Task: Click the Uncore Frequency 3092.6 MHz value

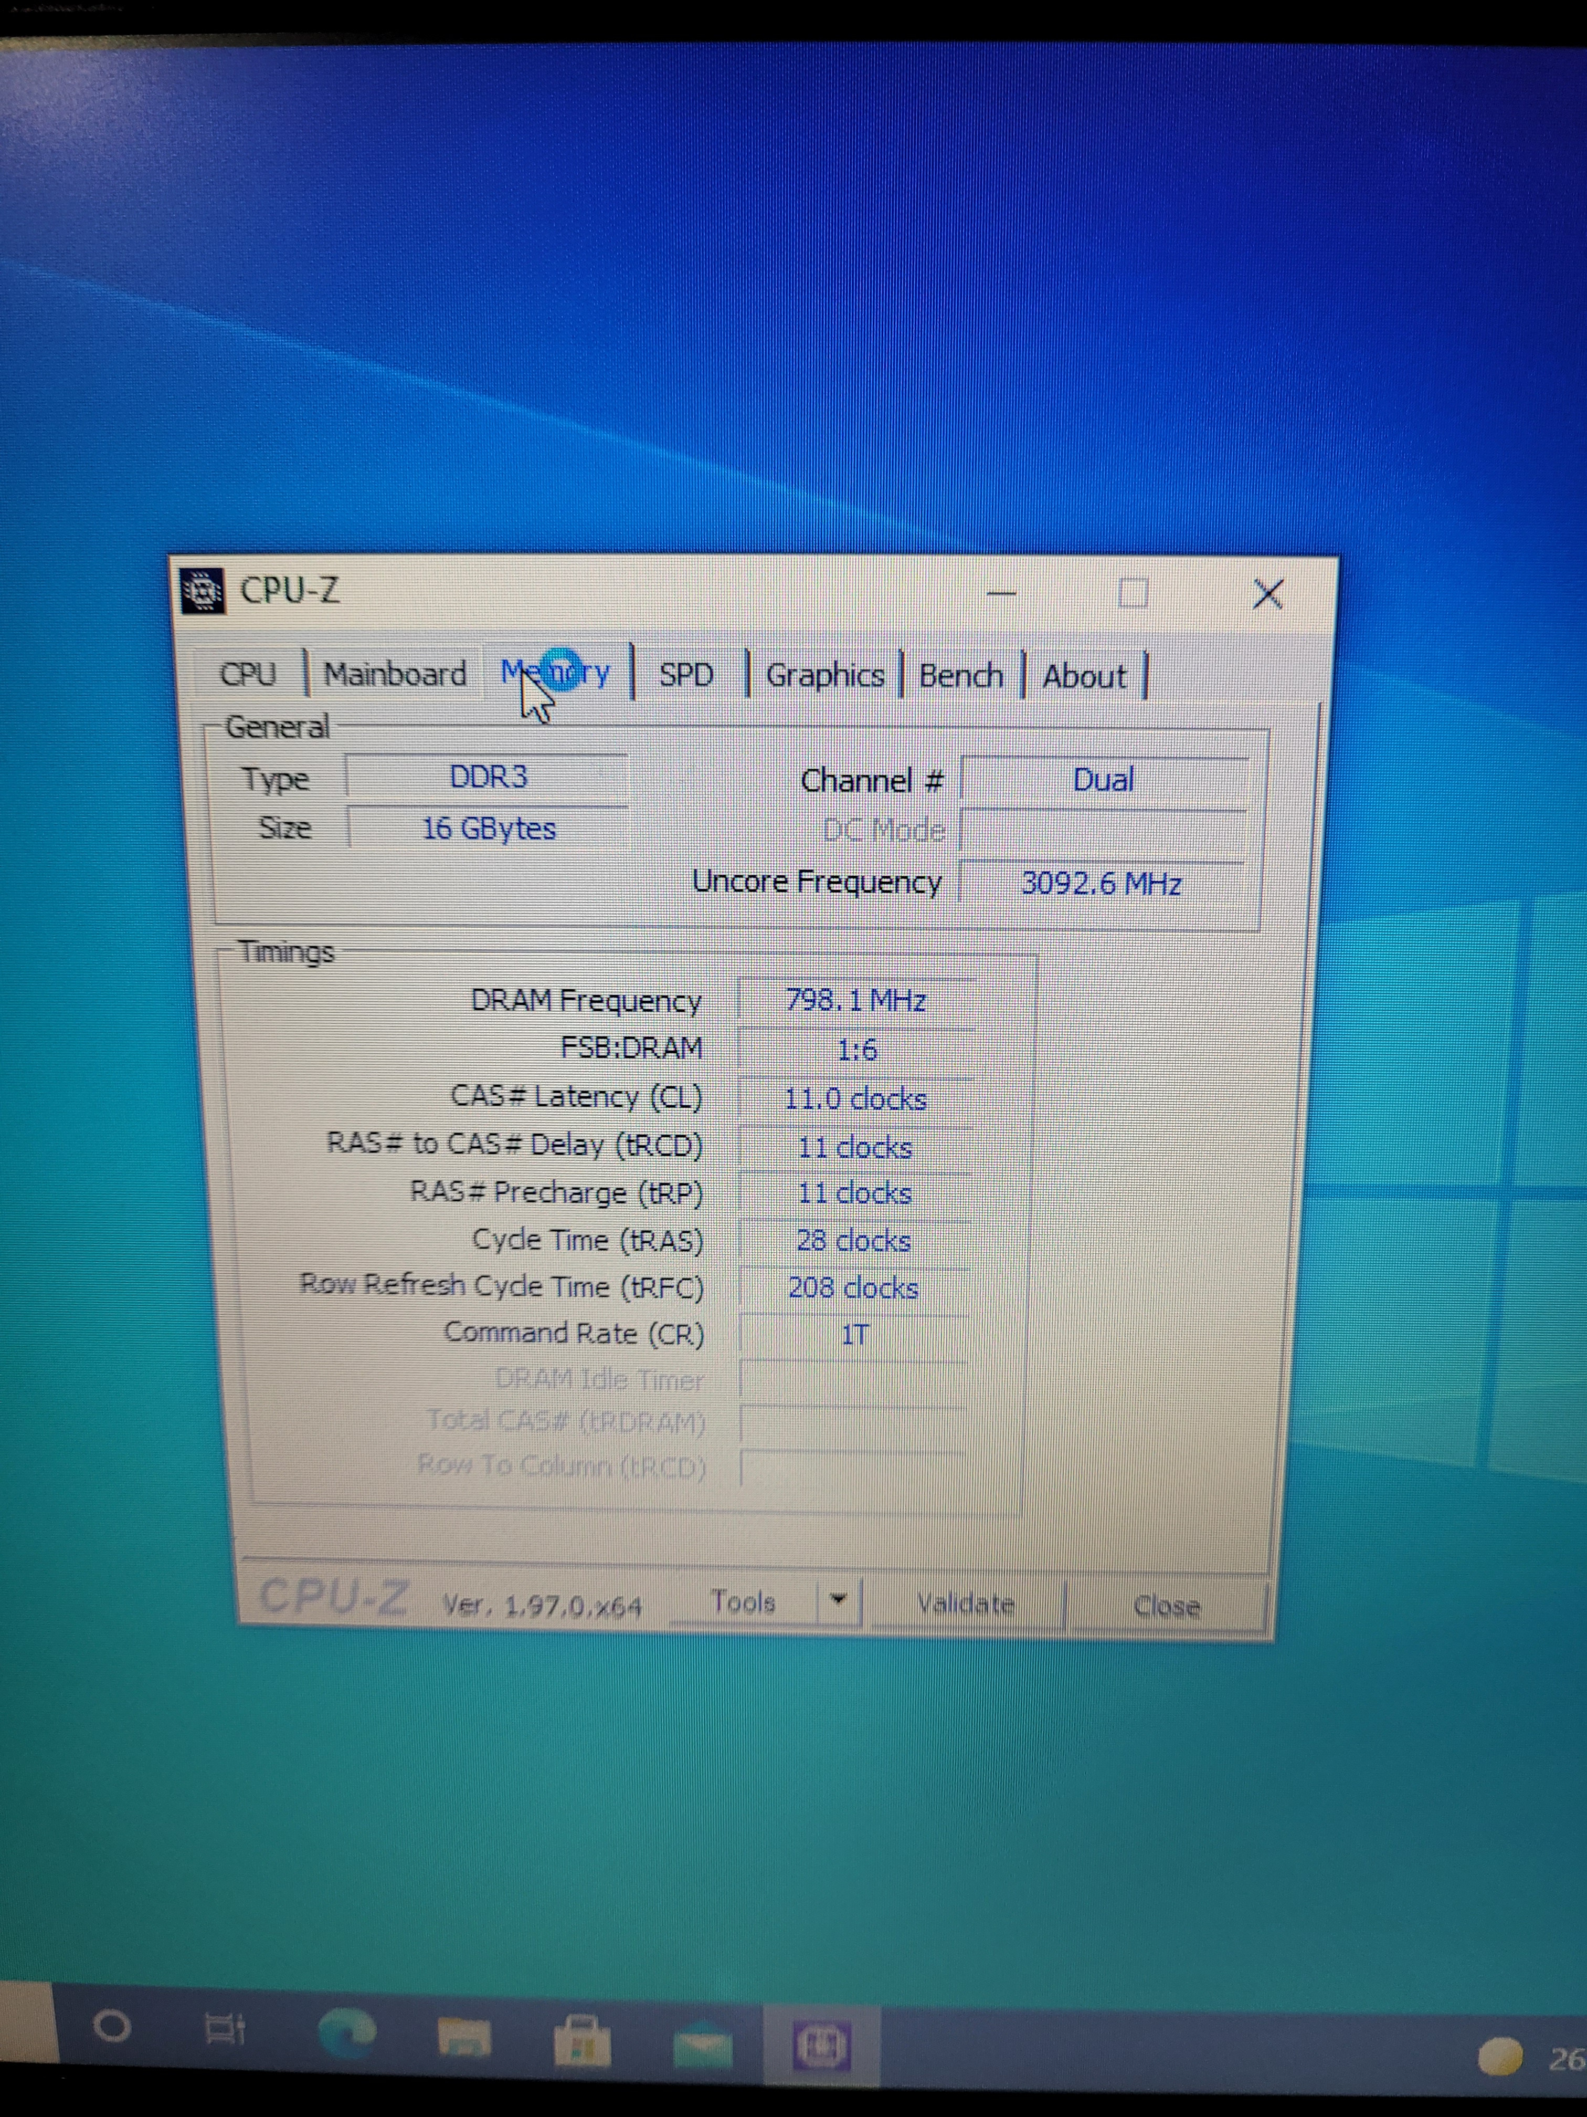Action: point(1102,883)
